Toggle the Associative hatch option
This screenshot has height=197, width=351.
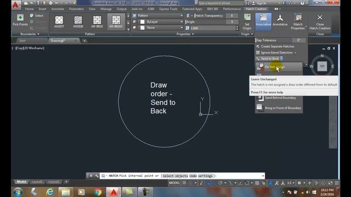coord(263,22)
